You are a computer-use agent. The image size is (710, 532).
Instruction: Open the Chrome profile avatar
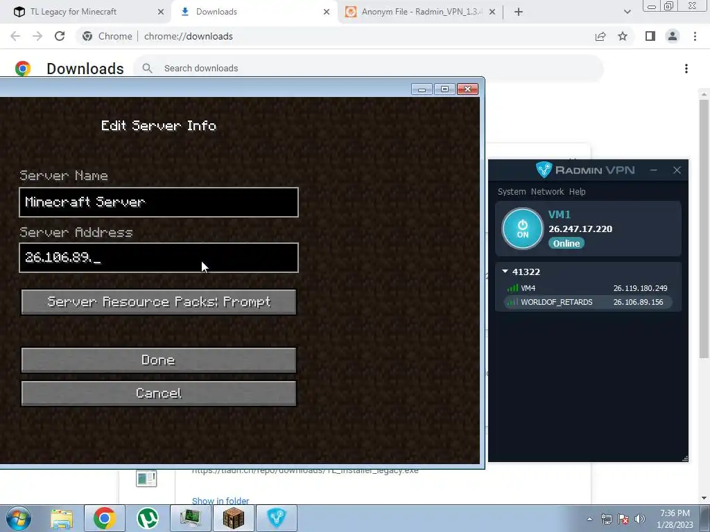pos(673,36)
